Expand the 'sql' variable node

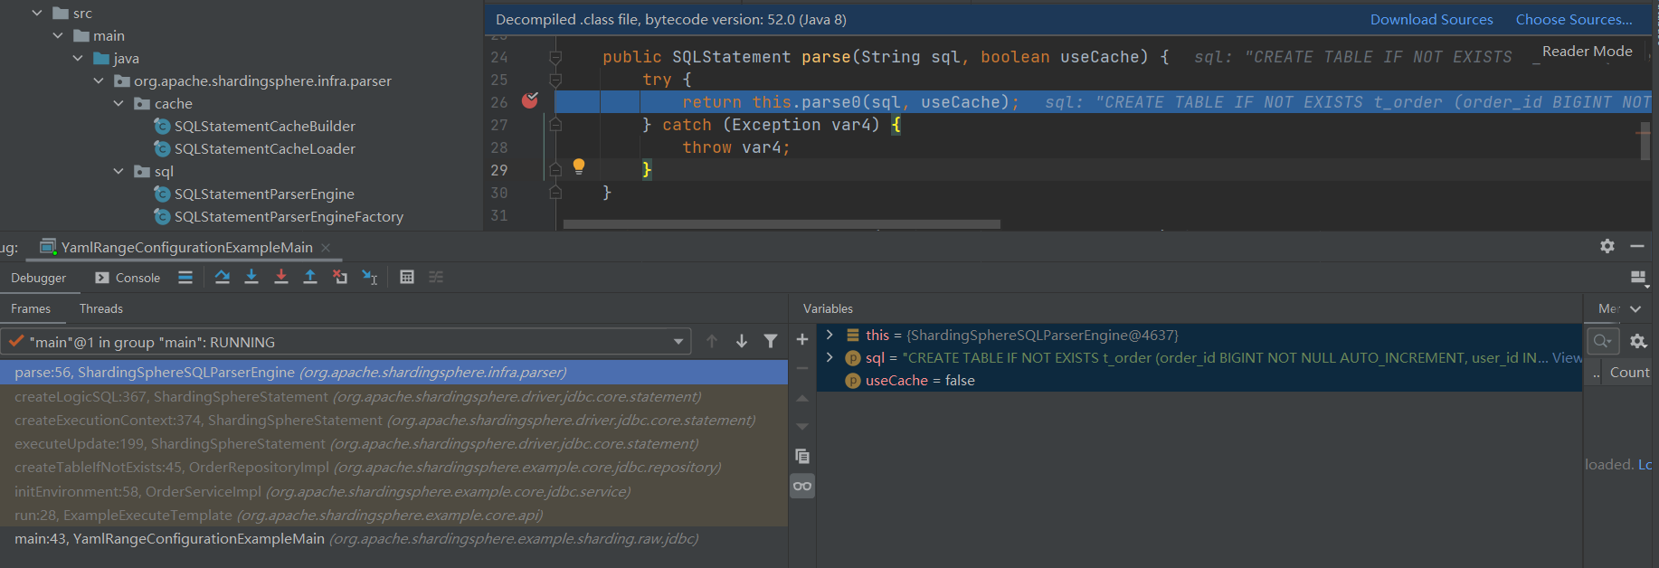pyautogui.click(x=829, y=357)
